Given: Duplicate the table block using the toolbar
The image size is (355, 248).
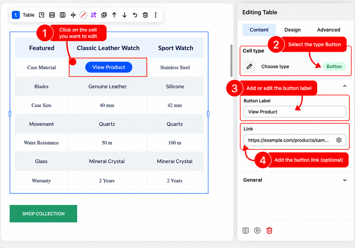Looking at the screenshot, I should coord(104,15).
